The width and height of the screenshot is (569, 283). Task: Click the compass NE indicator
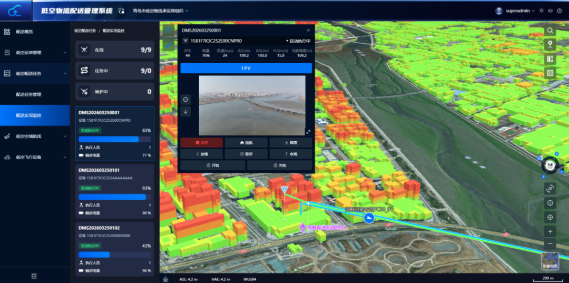click(550, 165)
